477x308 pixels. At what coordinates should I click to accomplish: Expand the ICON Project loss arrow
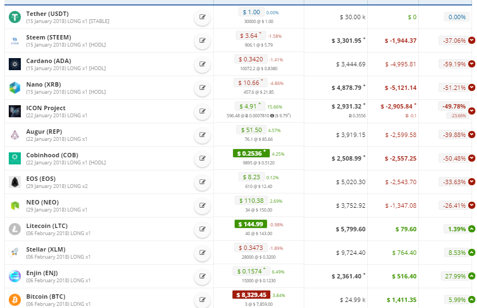[472, 111]
